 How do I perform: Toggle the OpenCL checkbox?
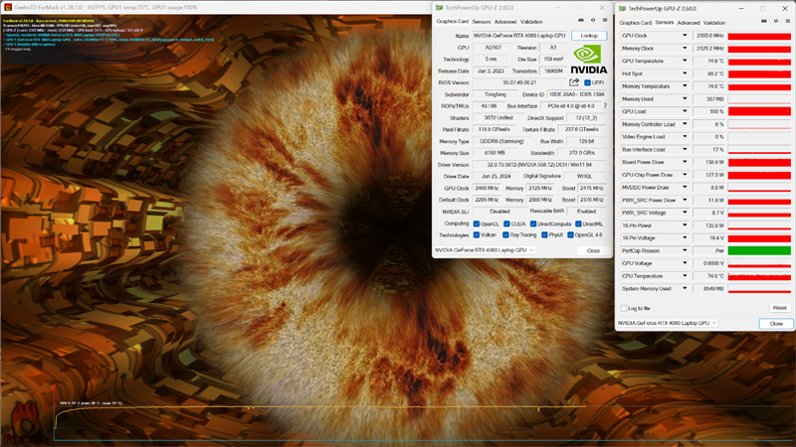[477, 223]
